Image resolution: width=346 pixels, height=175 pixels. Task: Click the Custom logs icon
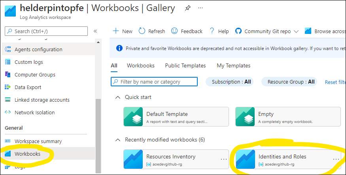(x=8, y=62)
